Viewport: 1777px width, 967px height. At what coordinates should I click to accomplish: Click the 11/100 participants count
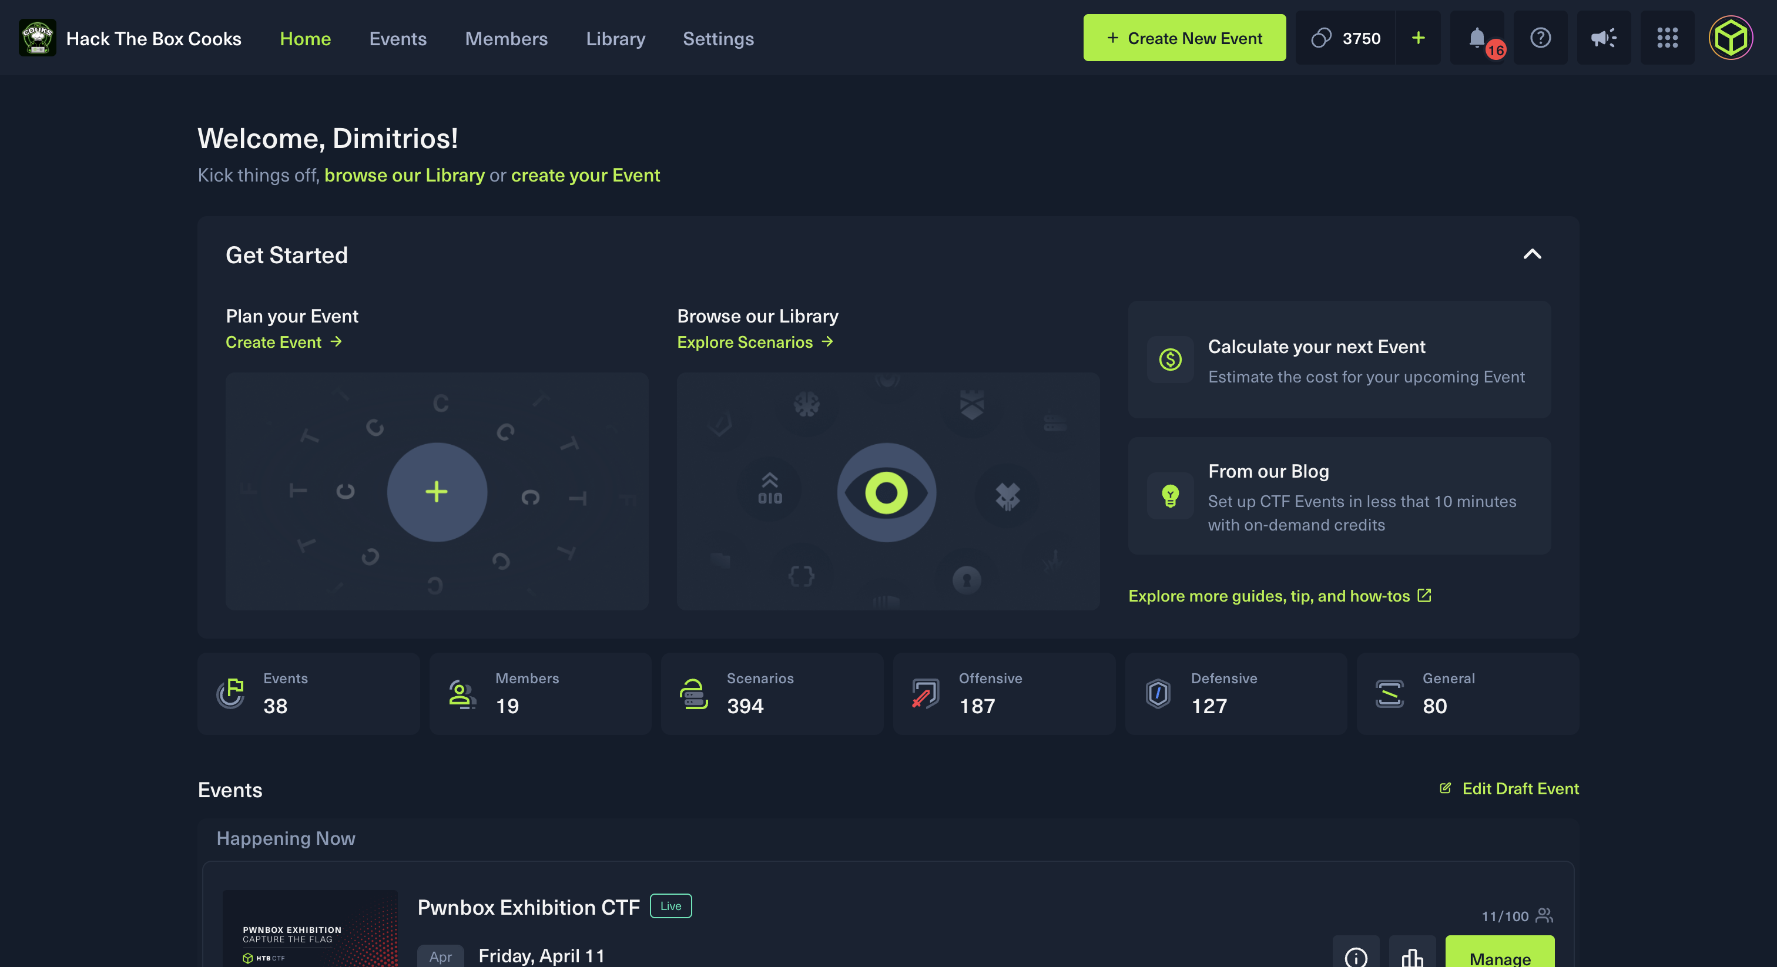point(1505,916)
